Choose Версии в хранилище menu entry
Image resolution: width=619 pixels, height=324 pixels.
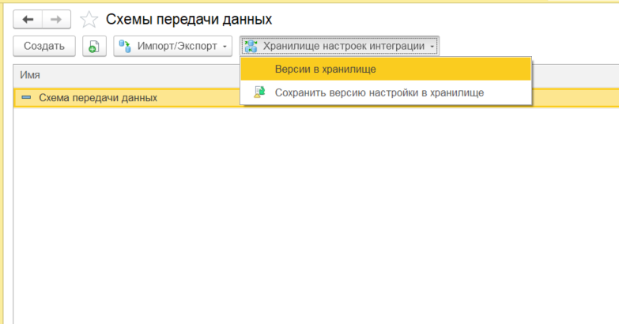click(x=386, y=69)
